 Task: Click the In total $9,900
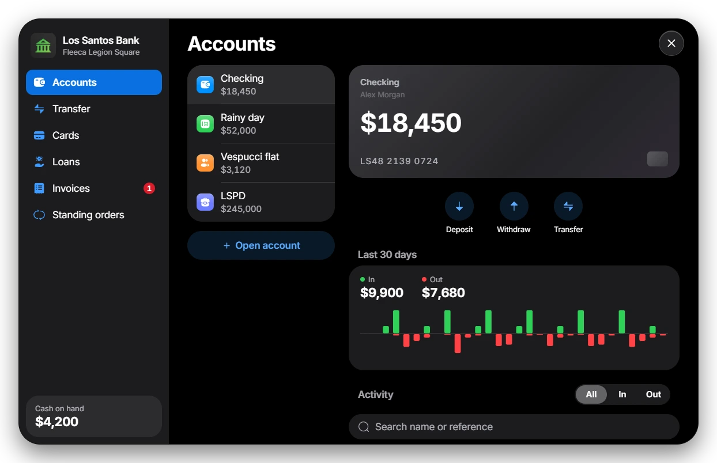coord(382,293)
